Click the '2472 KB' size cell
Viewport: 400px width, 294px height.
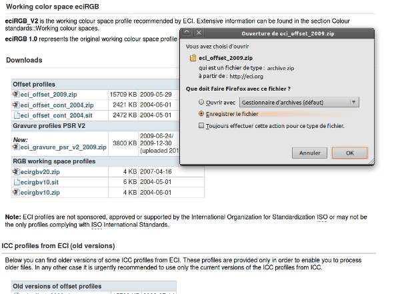(125, 115)
